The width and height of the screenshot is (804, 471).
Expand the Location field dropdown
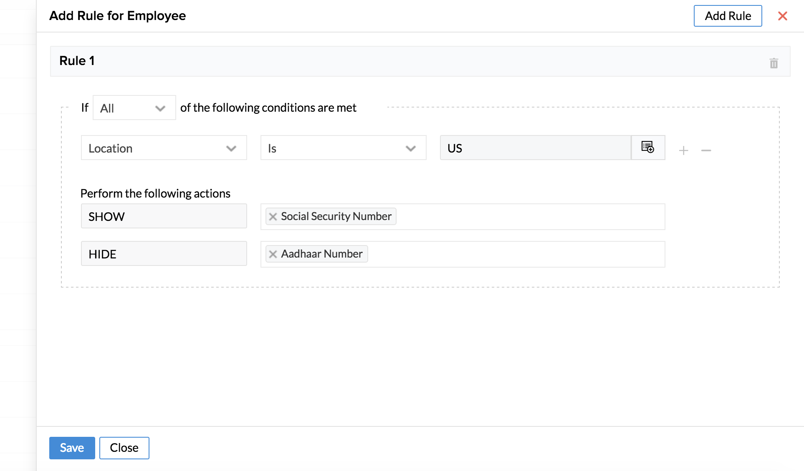click(164, 148)
